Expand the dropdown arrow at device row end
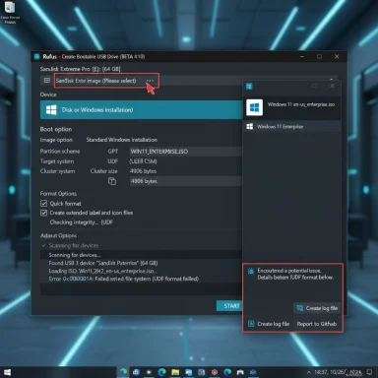The image size is (378, 378). click(x=332, y=80)
